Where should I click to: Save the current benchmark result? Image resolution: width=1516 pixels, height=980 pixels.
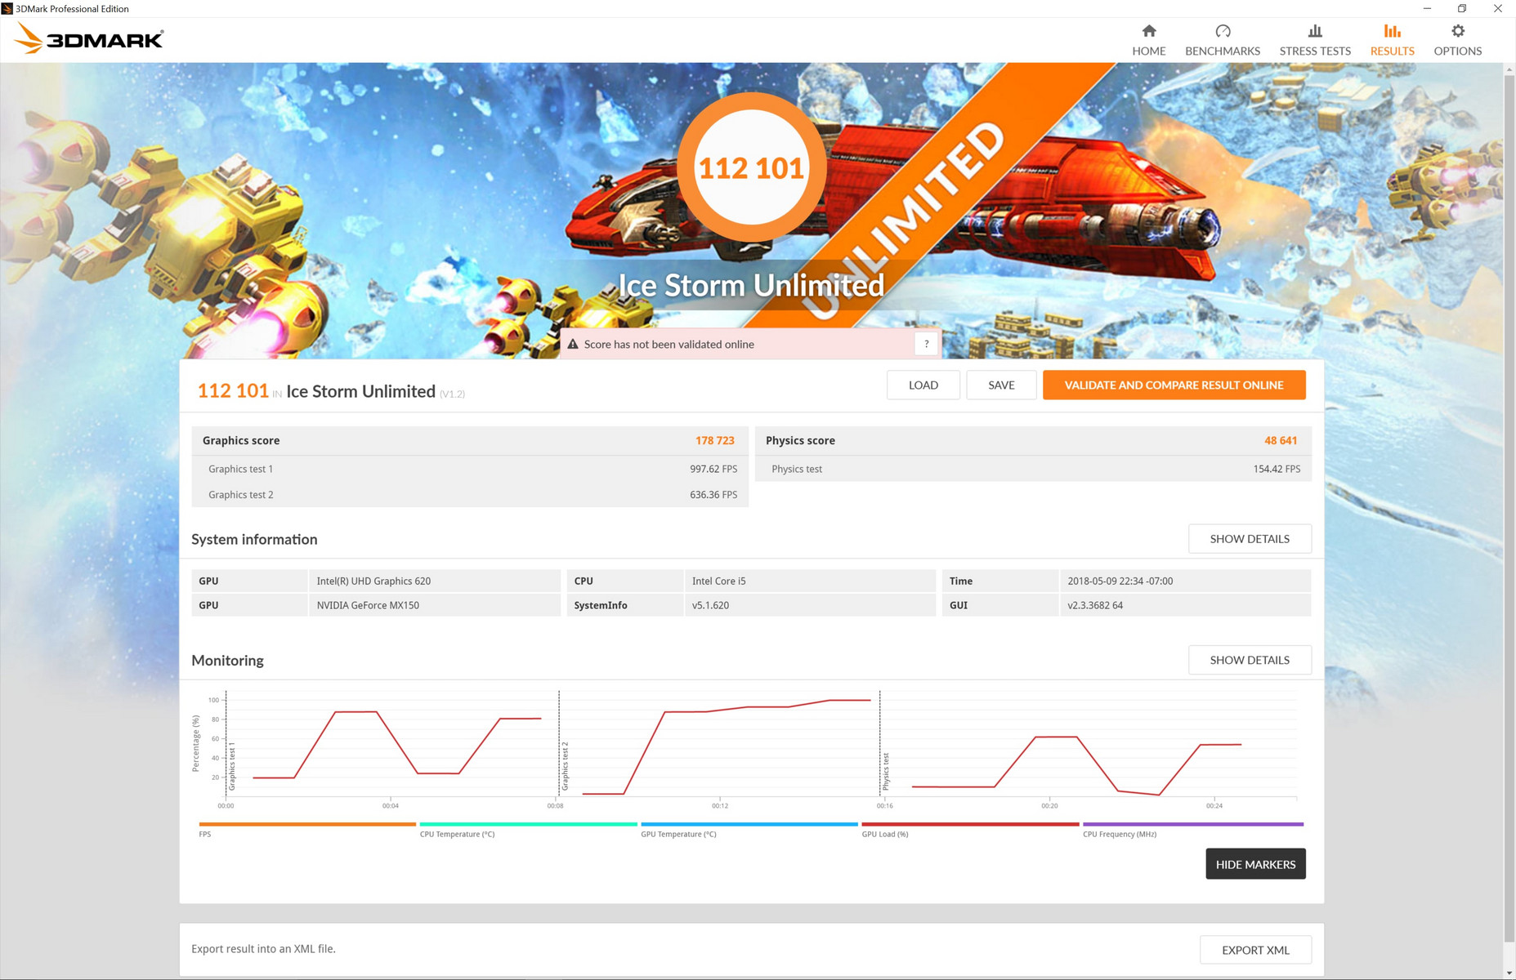point(1000,385)
